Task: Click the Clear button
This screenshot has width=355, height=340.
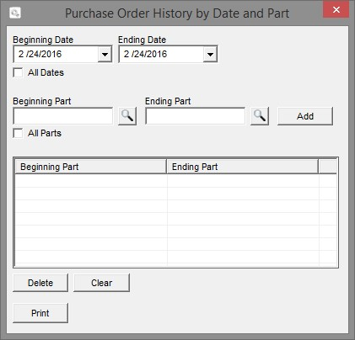Action: coord(101,283)
